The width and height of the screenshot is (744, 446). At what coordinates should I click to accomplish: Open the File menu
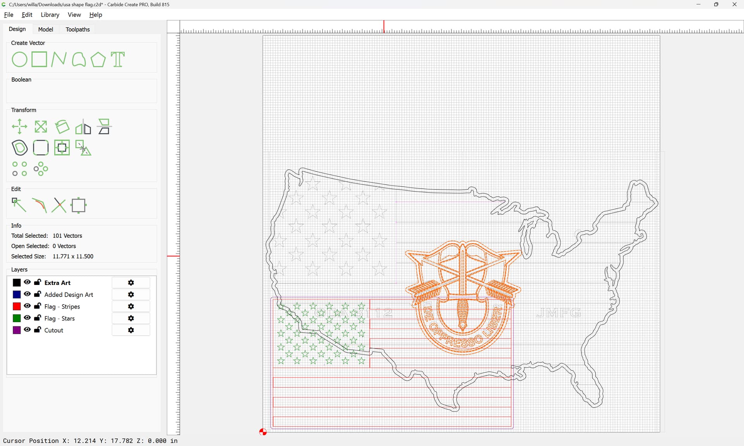click(9, 15)
